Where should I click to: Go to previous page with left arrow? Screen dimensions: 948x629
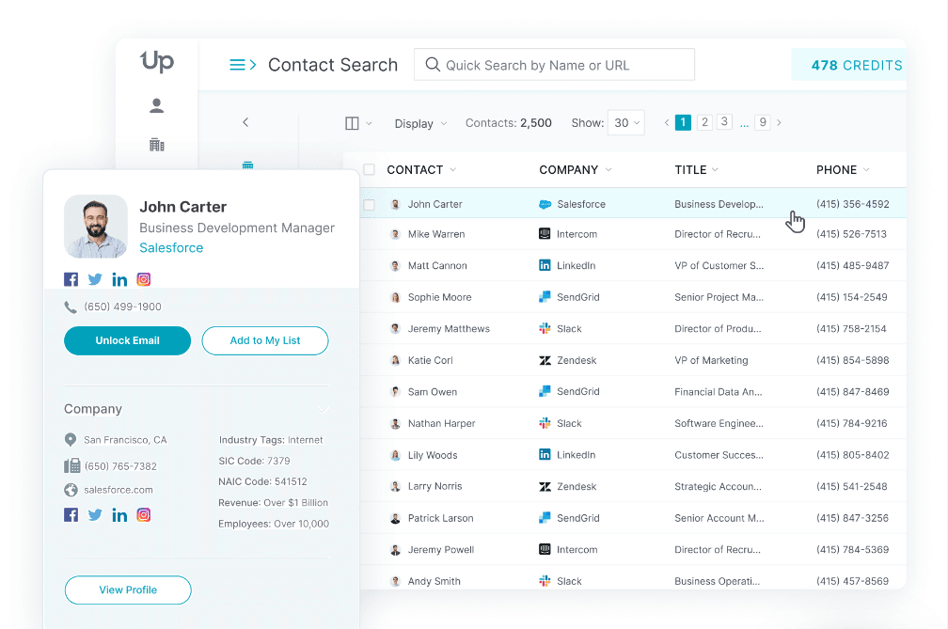666,122
